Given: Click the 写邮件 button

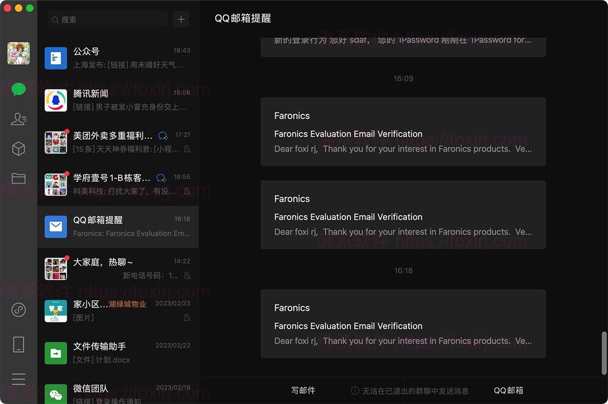Looking at the screenshot, I should [x=303, y=390].
